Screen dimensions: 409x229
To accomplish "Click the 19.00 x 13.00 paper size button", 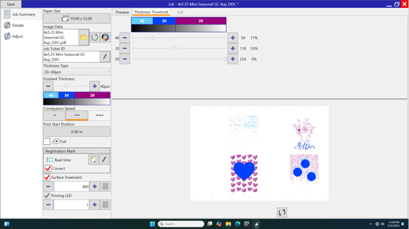I will [76, 18].
